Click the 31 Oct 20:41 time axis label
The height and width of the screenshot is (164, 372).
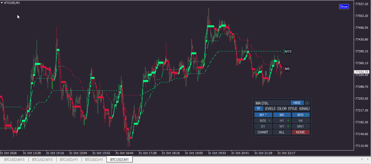click(240, 153)
